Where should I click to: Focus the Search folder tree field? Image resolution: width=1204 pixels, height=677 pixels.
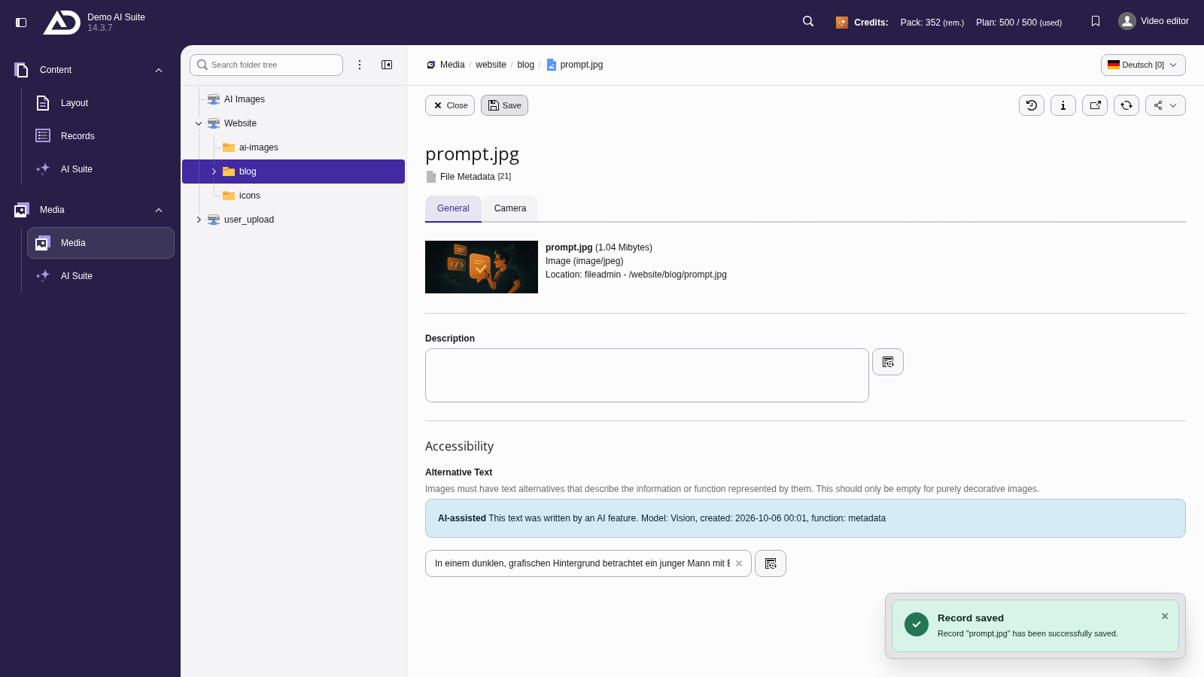pyautogui.click(x=266, y=65)
